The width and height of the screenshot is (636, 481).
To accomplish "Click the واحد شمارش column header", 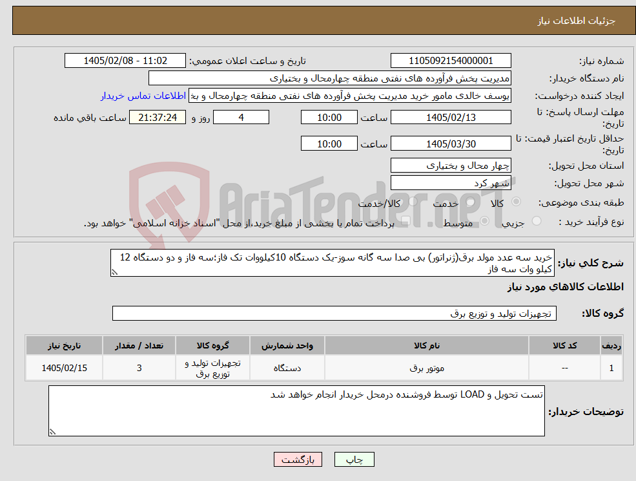I will [x=287, y=345].
